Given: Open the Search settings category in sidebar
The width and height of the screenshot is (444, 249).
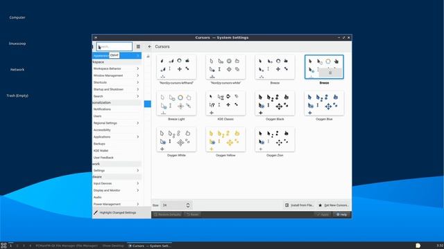Looking at the screenshot, I should 117,96.
